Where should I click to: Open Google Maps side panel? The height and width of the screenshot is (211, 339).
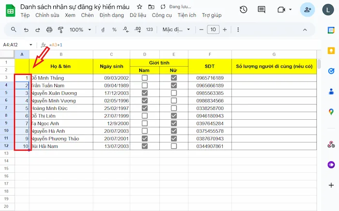point(331,112)
